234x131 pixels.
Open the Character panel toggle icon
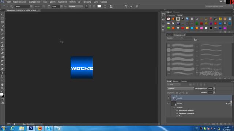coord(111,7)
